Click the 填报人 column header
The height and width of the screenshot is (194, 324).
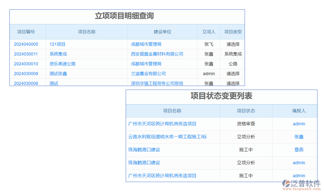pos(299,111)
